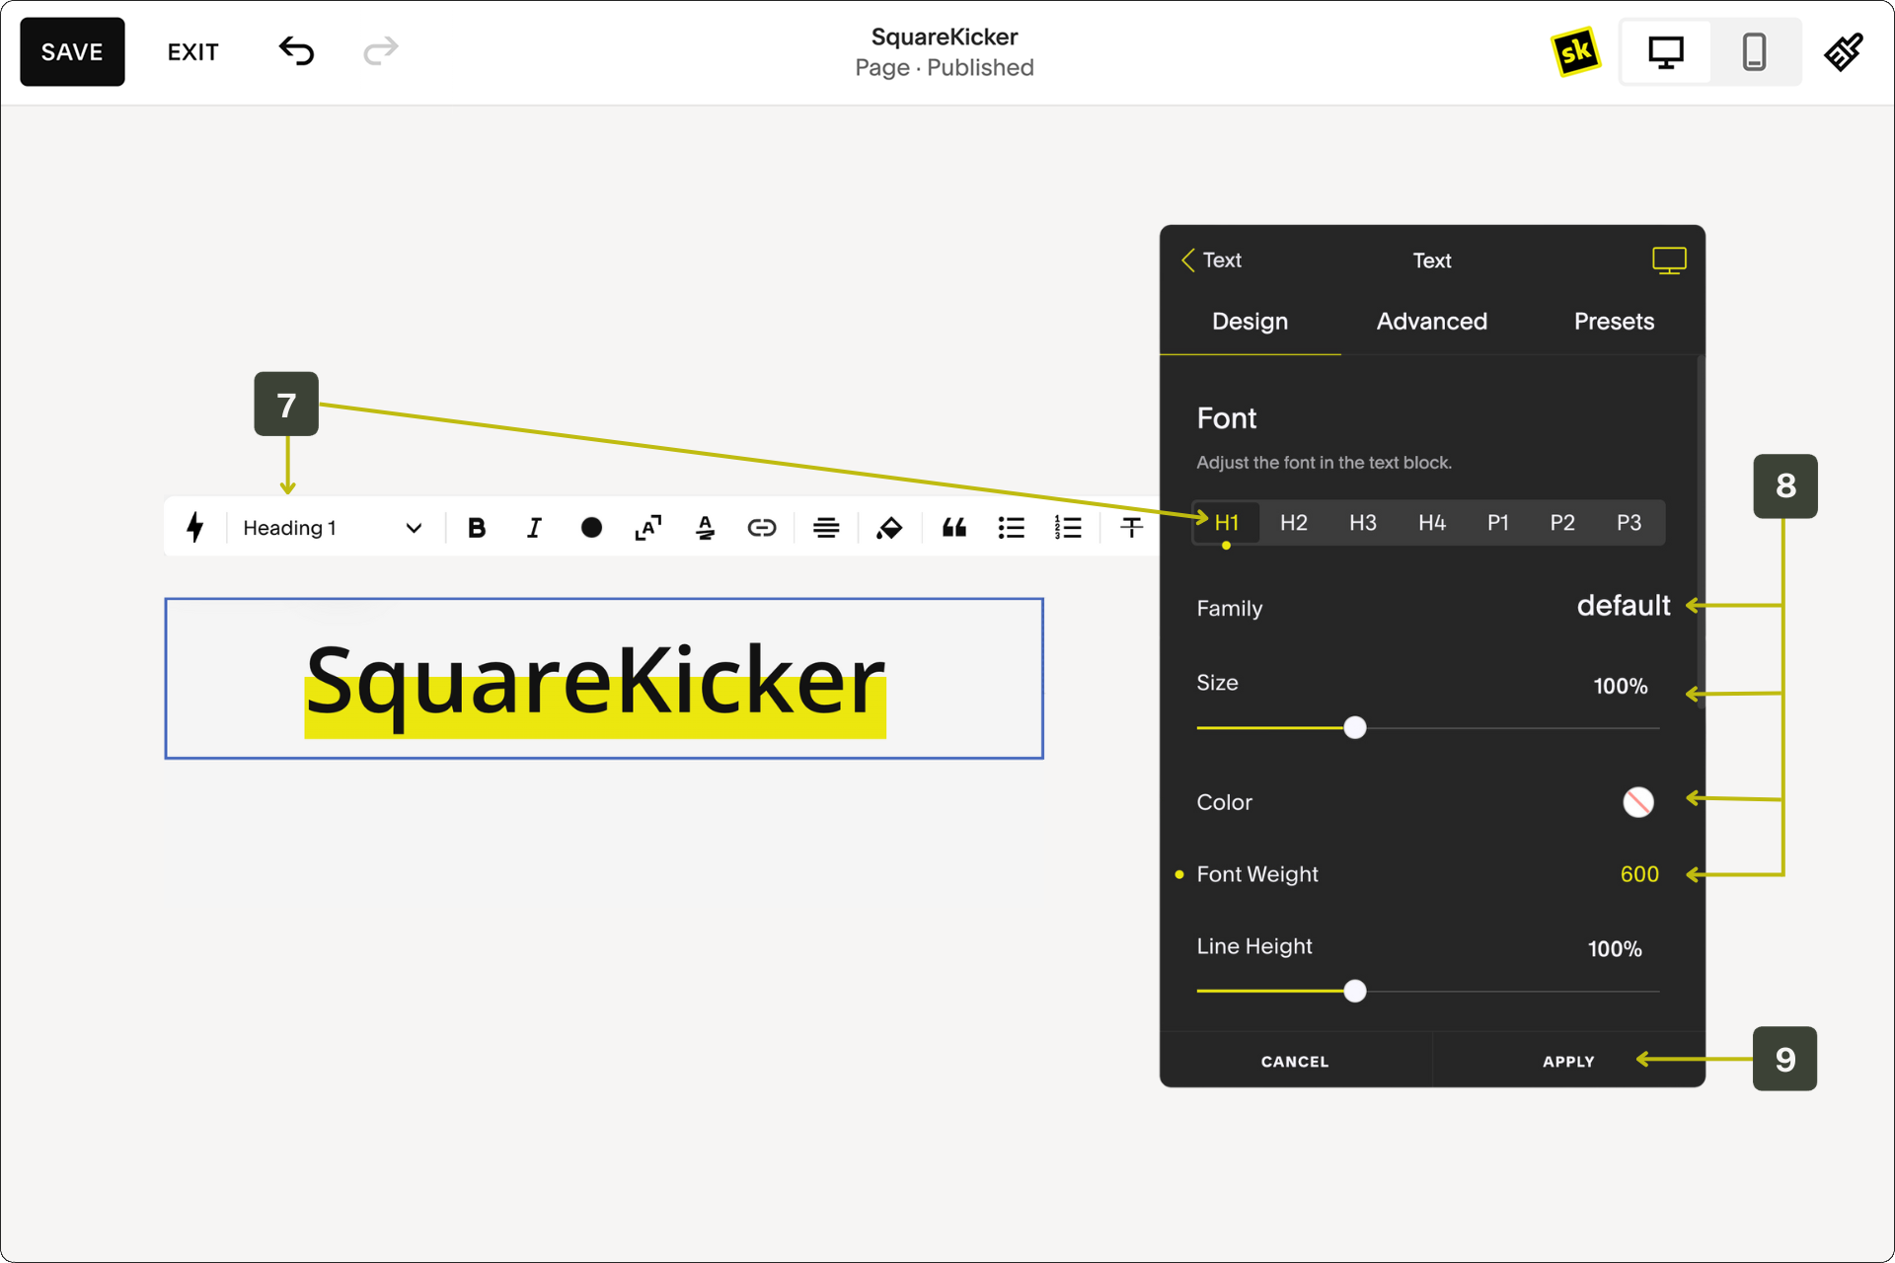Select the H2 font type
Screen dimensions: 1895x1263
click(x=1293, y=523)
